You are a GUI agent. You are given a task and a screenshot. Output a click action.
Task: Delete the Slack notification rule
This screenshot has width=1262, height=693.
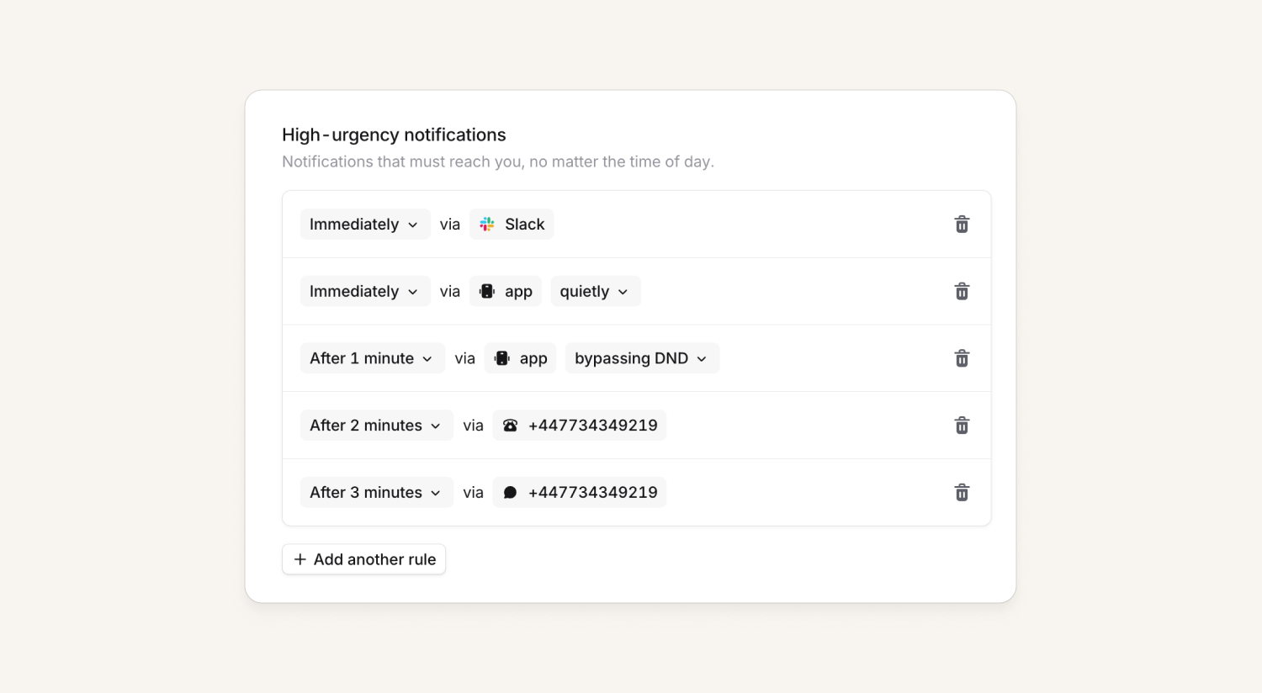click(962, 225)
